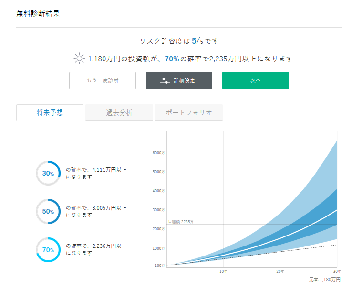Select the 将来予想 tab
The image size is (352, 285).
point(50,113)
